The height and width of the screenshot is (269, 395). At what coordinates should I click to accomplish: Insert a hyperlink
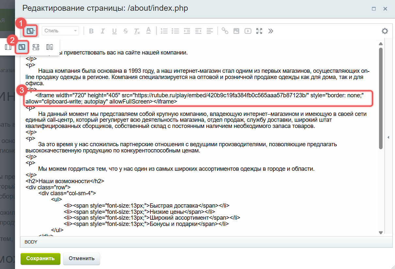click(x=225, y=31)
